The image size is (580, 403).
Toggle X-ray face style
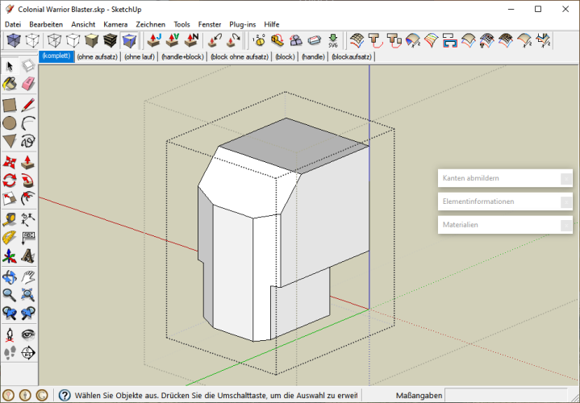click(15, 40)
